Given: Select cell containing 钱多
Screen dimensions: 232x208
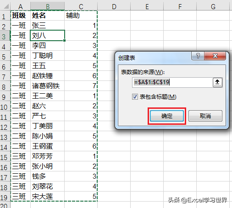Looking at the screenshot, I should (x=48, y=176).
